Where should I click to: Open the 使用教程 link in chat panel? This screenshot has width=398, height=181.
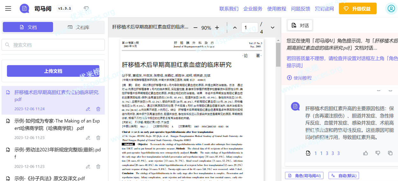[x=299, y=78]
